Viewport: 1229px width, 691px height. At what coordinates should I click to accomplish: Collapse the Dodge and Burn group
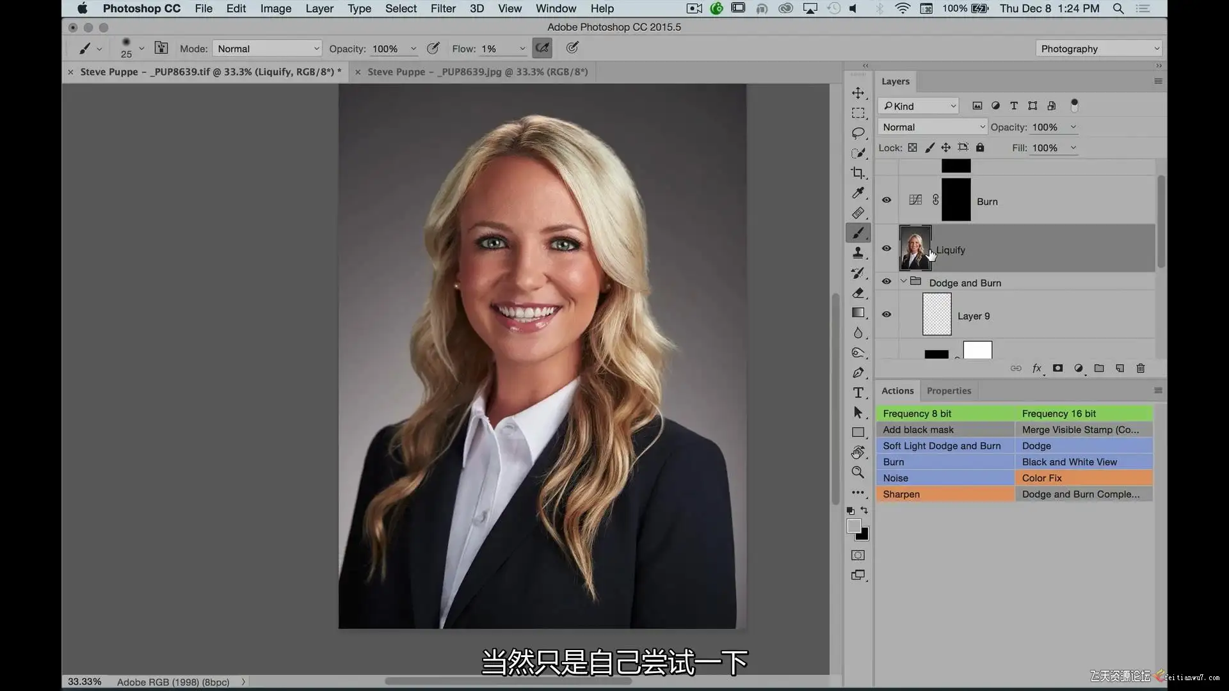click(x=903, y=282)
